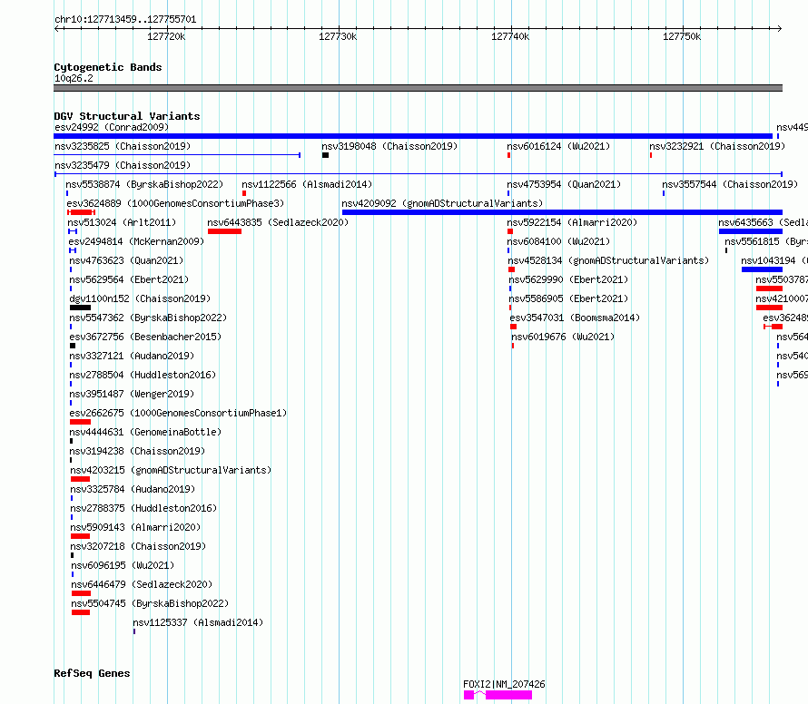Click the DGV Structural Variants track title
The height and width of the screenshot is (704, 808).
[127, 116]
